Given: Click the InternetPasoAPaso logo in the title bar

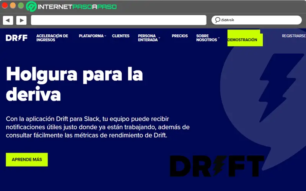Looking at the screenshot, I should (x=72, y=6).
